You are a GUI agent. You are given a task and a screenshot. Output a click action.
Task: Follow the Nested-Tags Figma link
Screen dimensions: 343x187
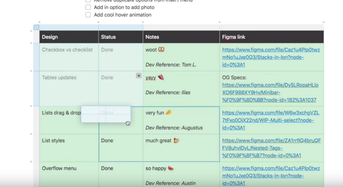click(x=271, y=148)
